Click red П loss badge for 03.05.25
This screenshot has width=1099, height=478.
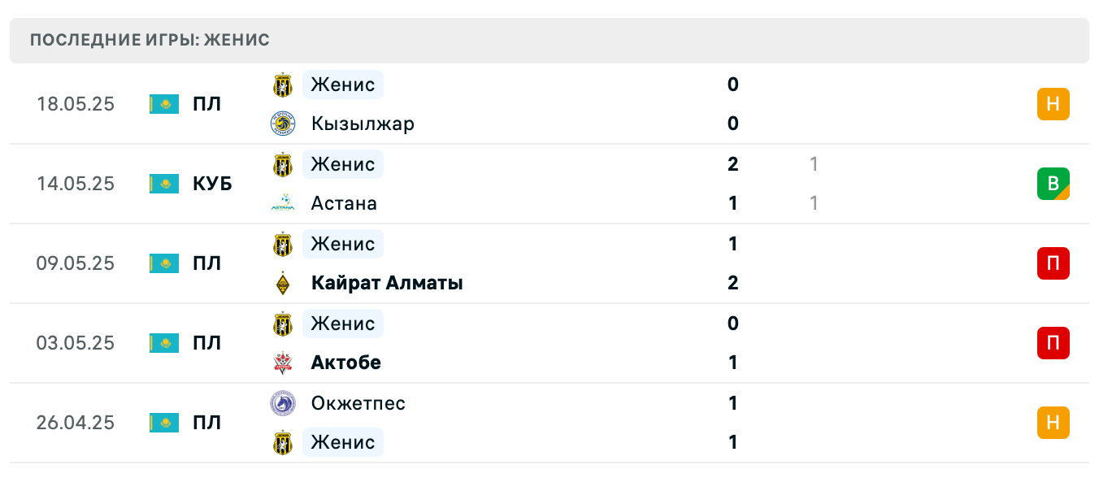tap(1053, 343)
